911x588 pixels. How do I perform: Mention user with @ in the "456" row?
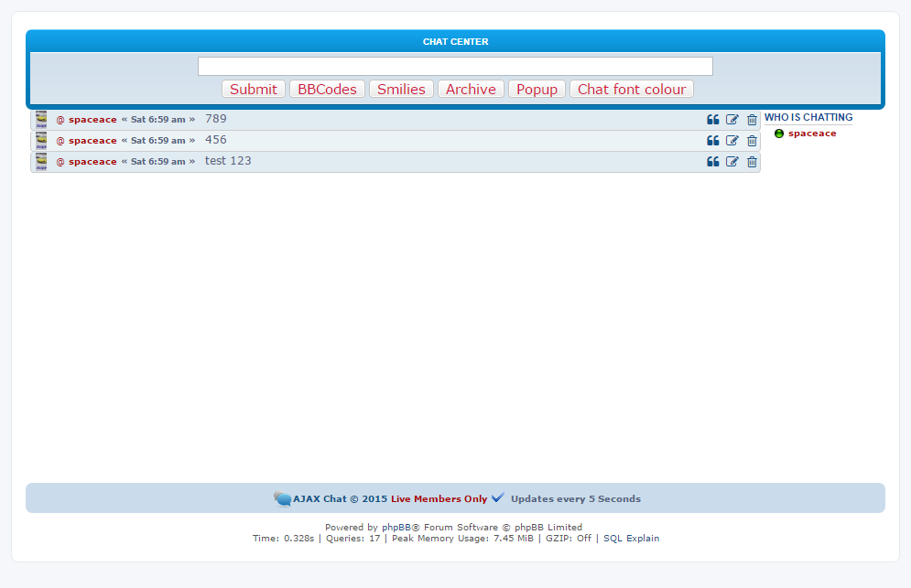[x=60, y=141]
